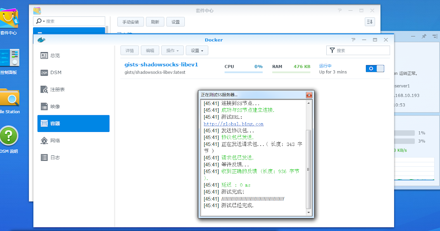Image resolution: width=440 pixels, height=231 pixels.
Task: Launch File Station from the desktop
Action: click(x=9, y=97)
